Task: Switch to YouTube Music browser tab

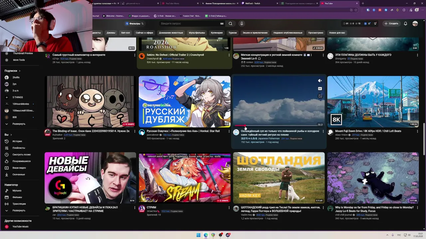Action: click(180, 3)
